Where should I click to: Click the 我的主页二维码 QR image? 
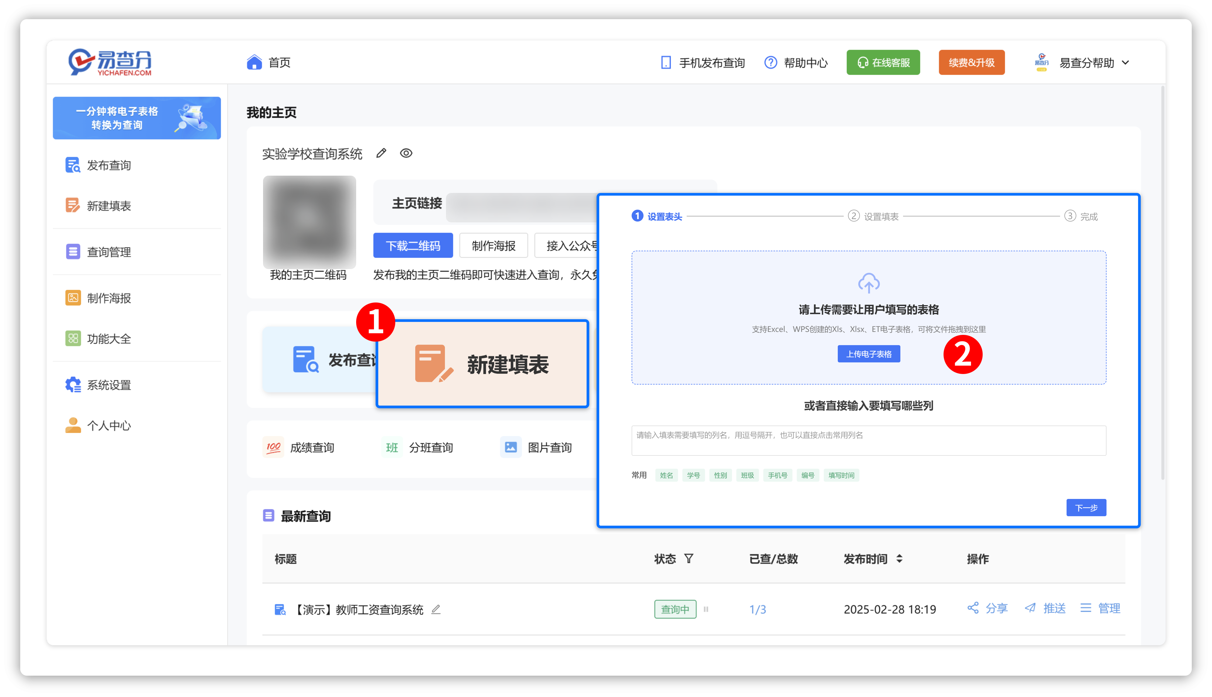[x=309, y=222]
